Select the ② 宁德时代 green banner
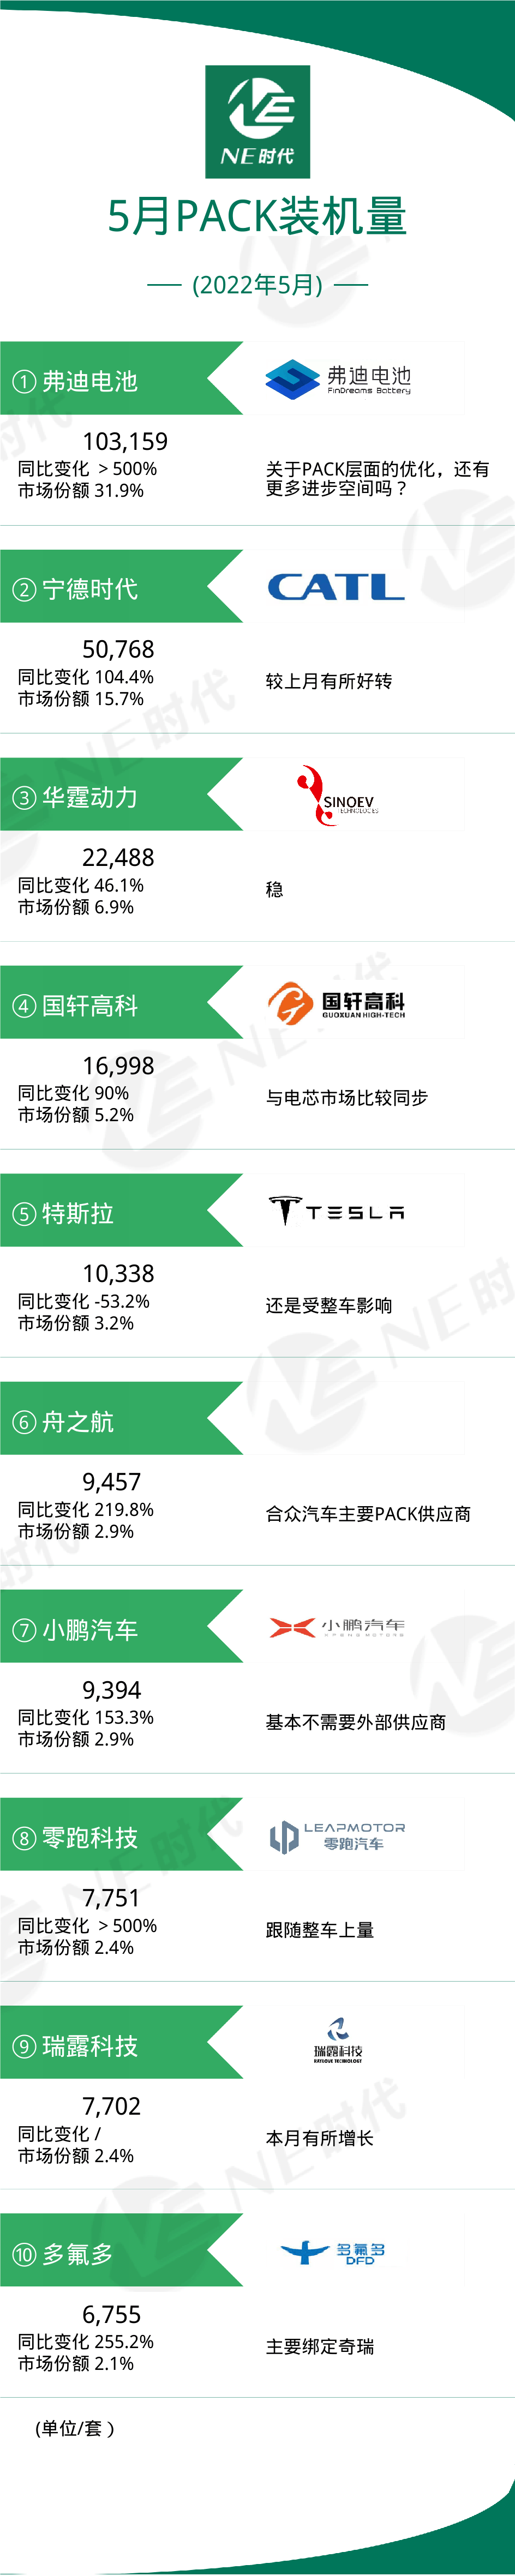This screenshot has width=515, height=2576. point(121,586)
